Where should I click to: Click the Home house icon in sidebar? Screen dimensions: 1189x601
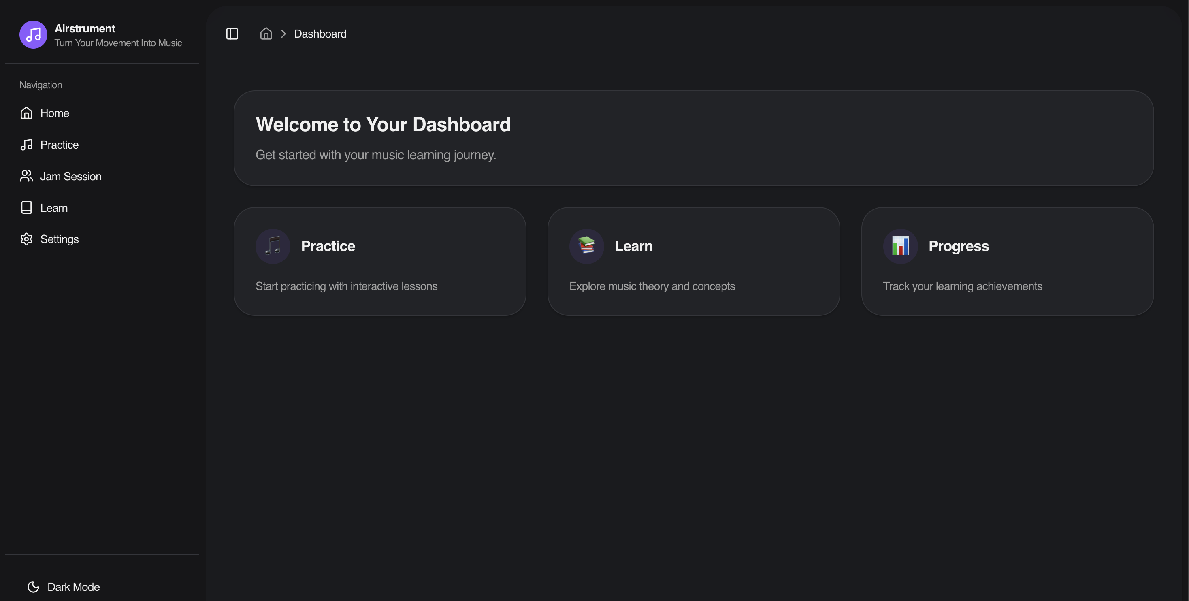click(26, 113)
